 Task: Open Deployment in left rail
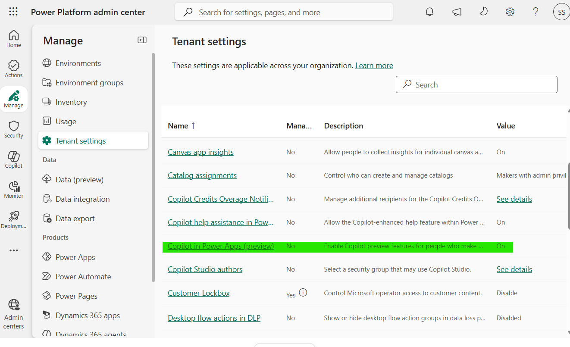[x=14, y=220]
